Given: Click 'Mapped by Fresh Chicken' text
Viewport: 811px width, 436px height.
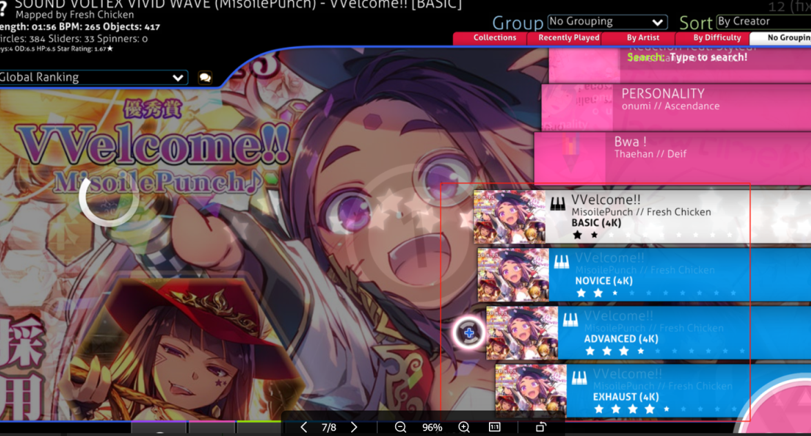Looking at the screenshot, I should (x=74, y=15).
